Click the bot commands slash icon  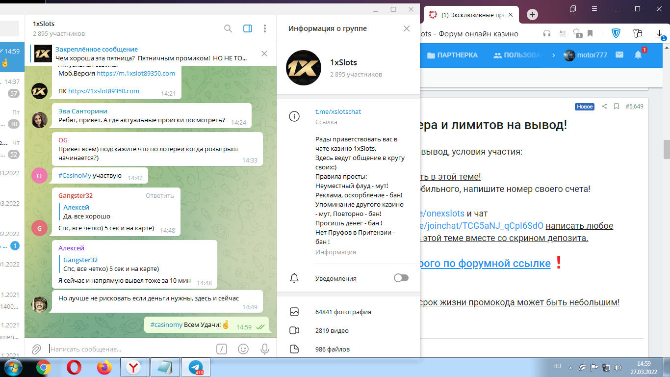tap(222, 349)
